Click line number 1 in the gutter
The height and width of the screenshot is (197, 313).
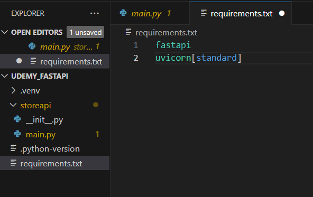136,45
